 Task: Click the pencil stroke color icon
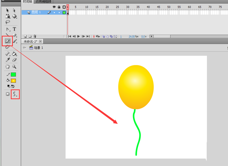coord(8,75)
